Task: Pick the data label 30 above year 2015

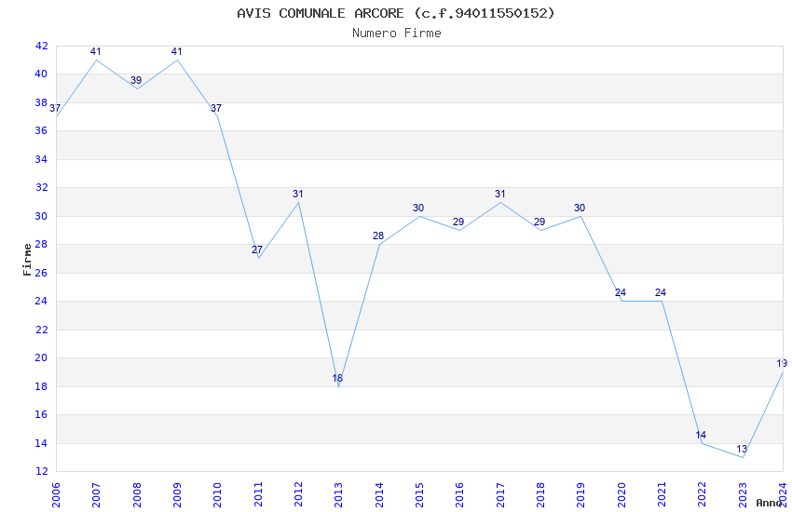Action: click(x=418, y=208)
